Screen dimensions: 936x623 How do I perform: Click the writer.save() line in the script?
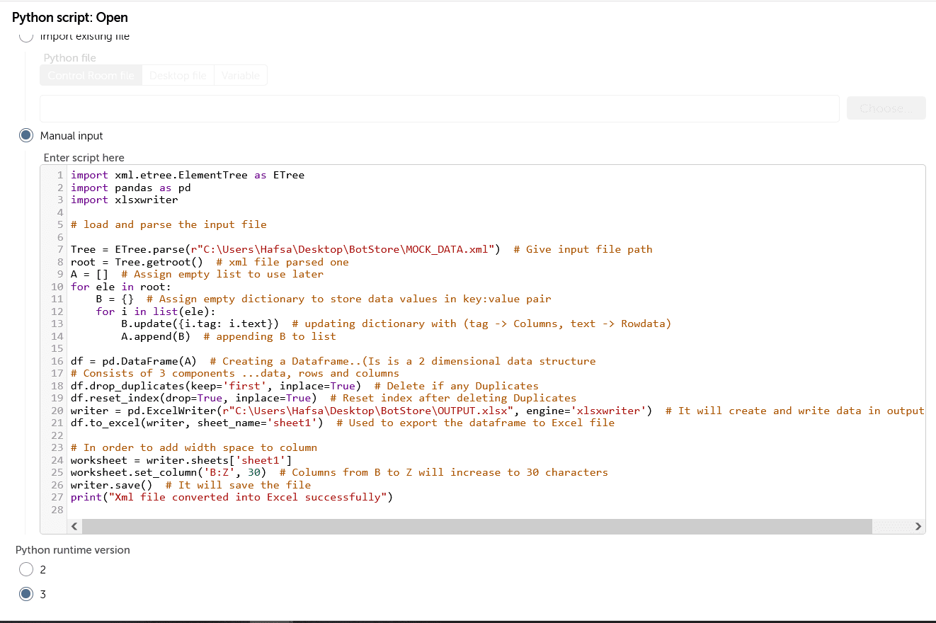[x=190, y=485]
